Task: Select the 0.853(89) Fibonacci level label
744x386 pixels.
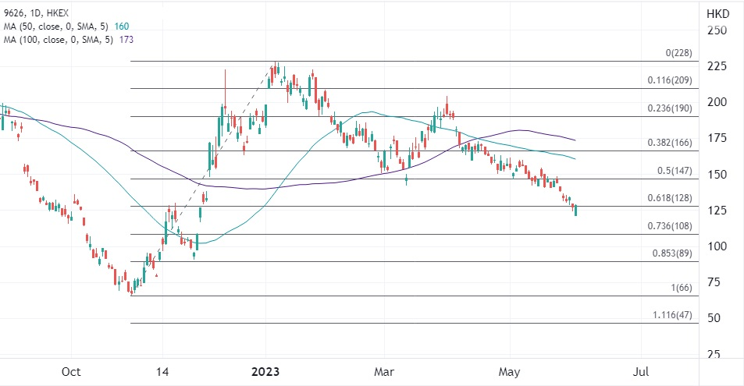Action: [x=672, y=253]
